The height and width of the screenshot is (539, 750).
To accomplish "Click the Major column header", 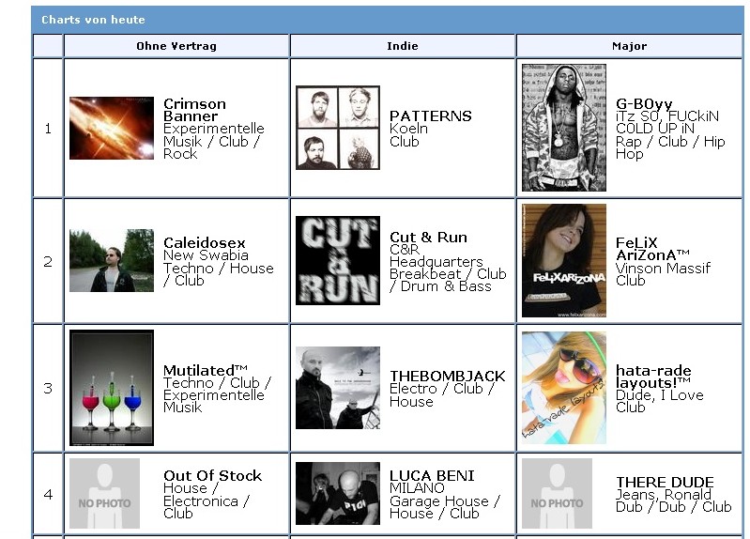I will click(629, 46).
